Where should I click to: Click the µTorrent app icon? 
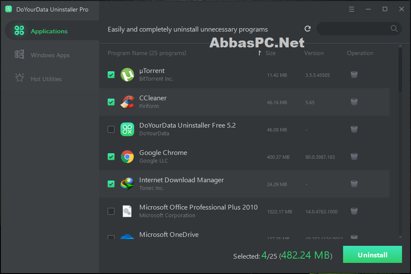pos(127,75)
